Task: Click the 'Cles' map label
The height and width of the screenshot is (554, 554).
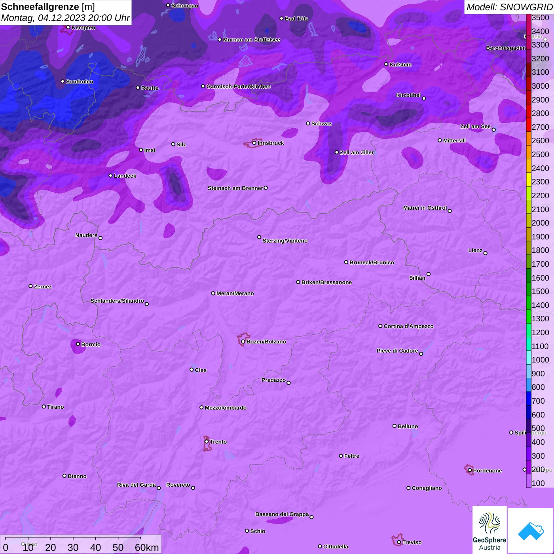Action: pyautogui.click(x=201, y=370)
